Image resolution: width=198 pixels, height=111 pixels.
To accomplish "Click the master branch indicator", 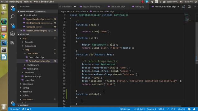I will tap(15, 109).
